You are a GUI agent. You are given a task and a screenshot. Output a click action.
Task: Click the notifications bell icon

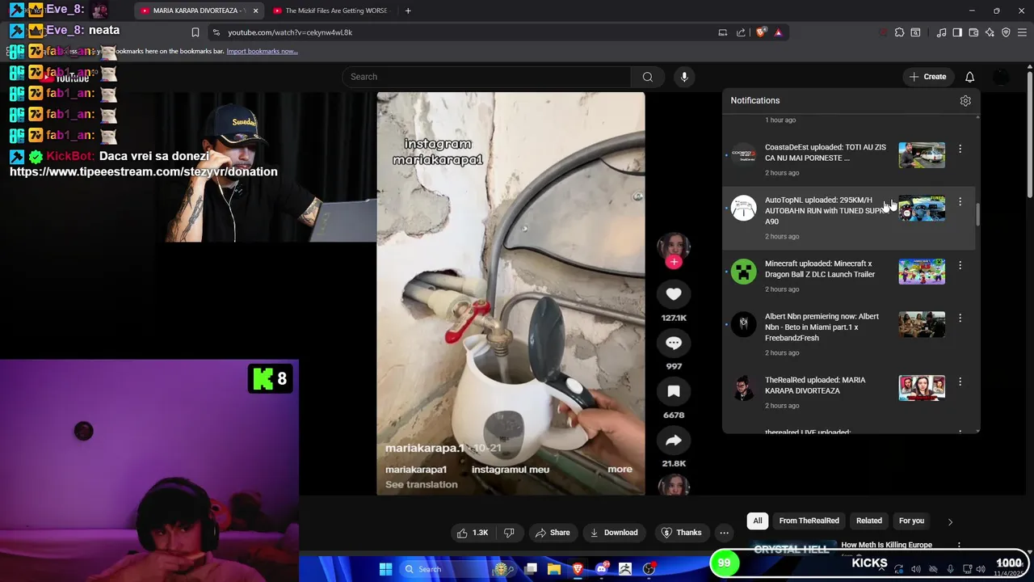click(969, 77)
